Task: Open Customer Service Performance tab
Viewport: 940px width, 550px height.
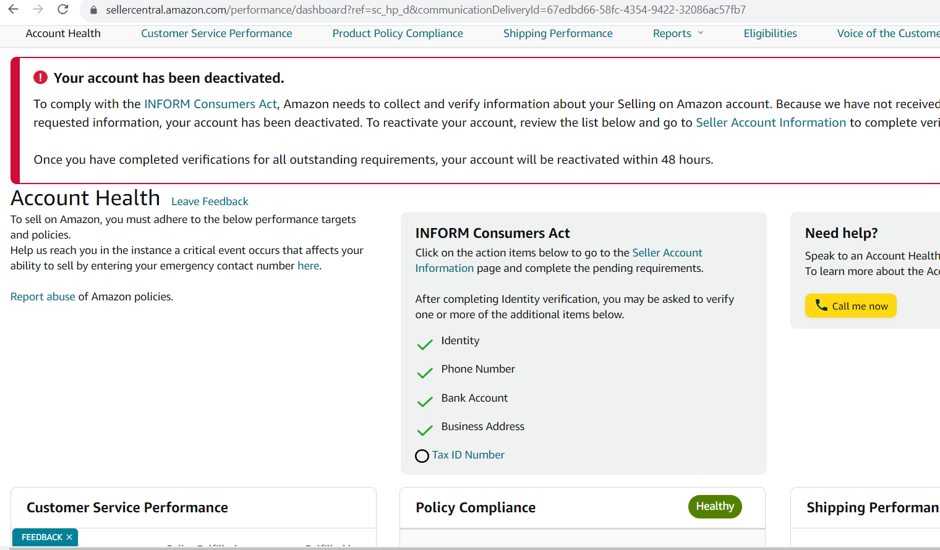Action: tap(216, 33)
